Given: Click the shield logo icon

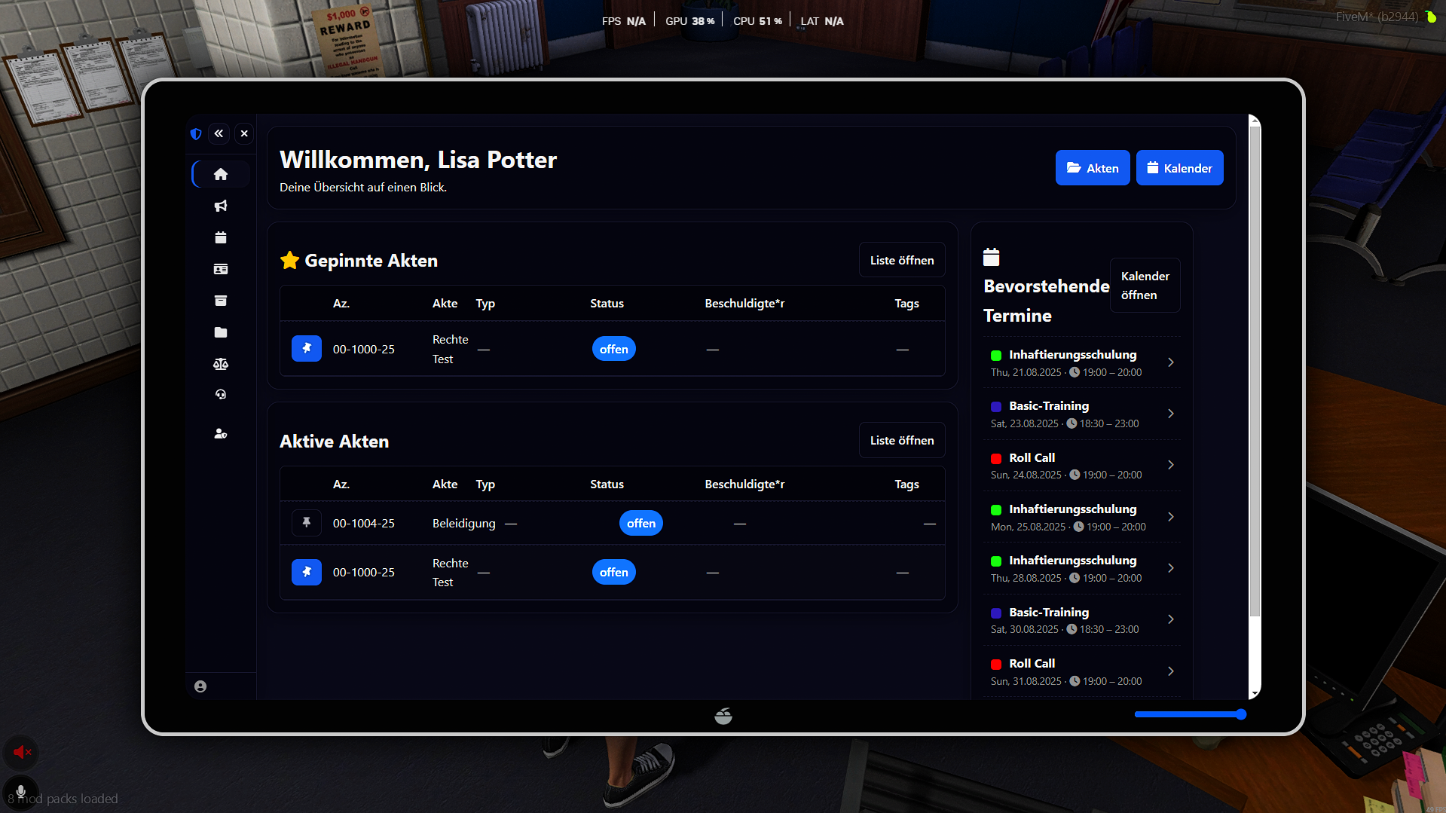Looking at the screenshot, I should 196,133.
